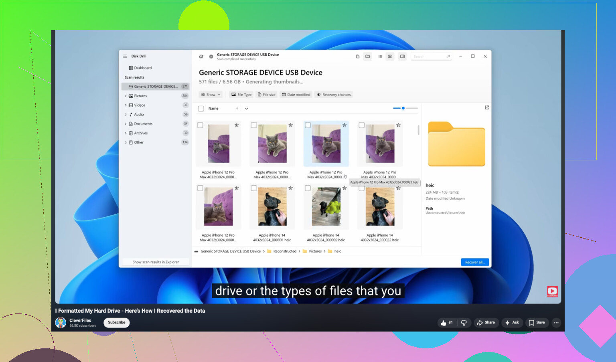Expand the Other category chevron

(126, 142)
